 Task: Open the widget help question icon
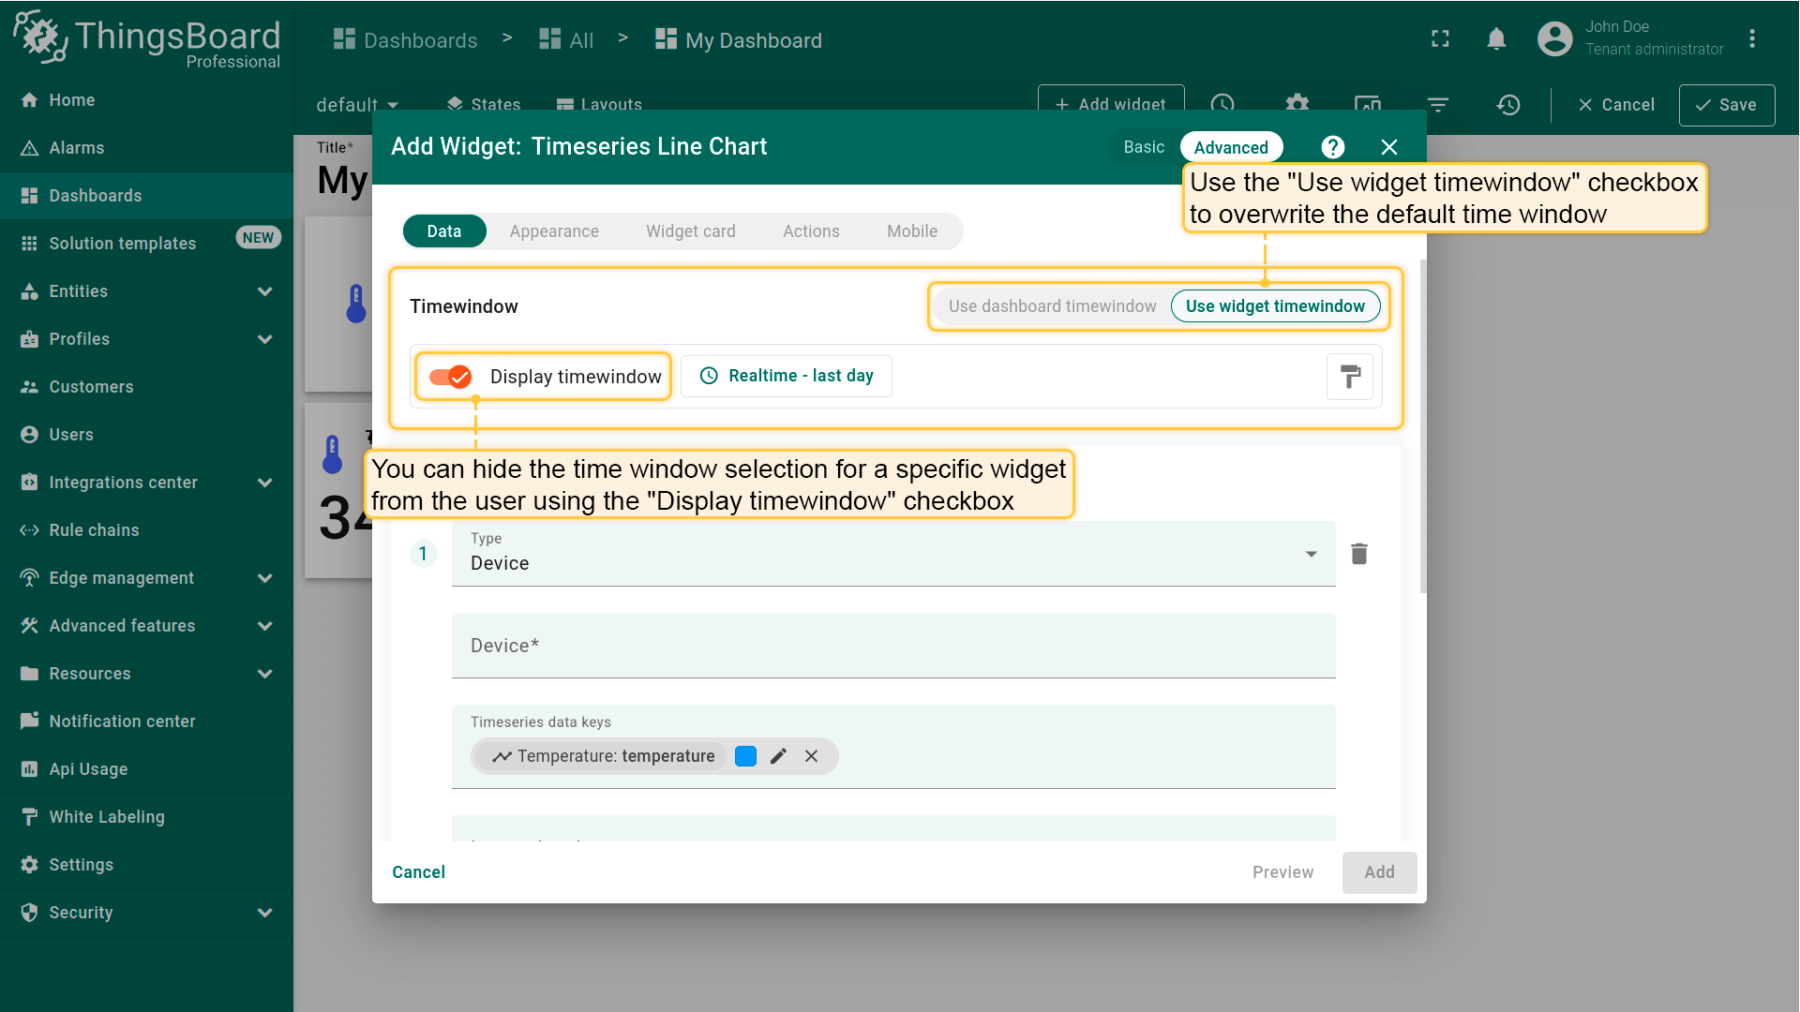pos(1332,147)
